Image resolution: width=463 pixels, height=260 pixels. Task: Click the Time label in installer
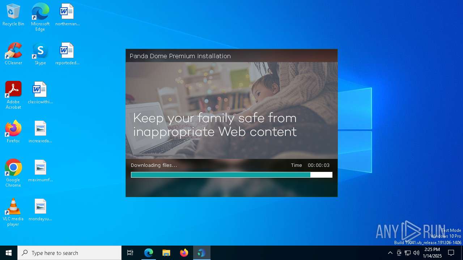pos(296,165)
